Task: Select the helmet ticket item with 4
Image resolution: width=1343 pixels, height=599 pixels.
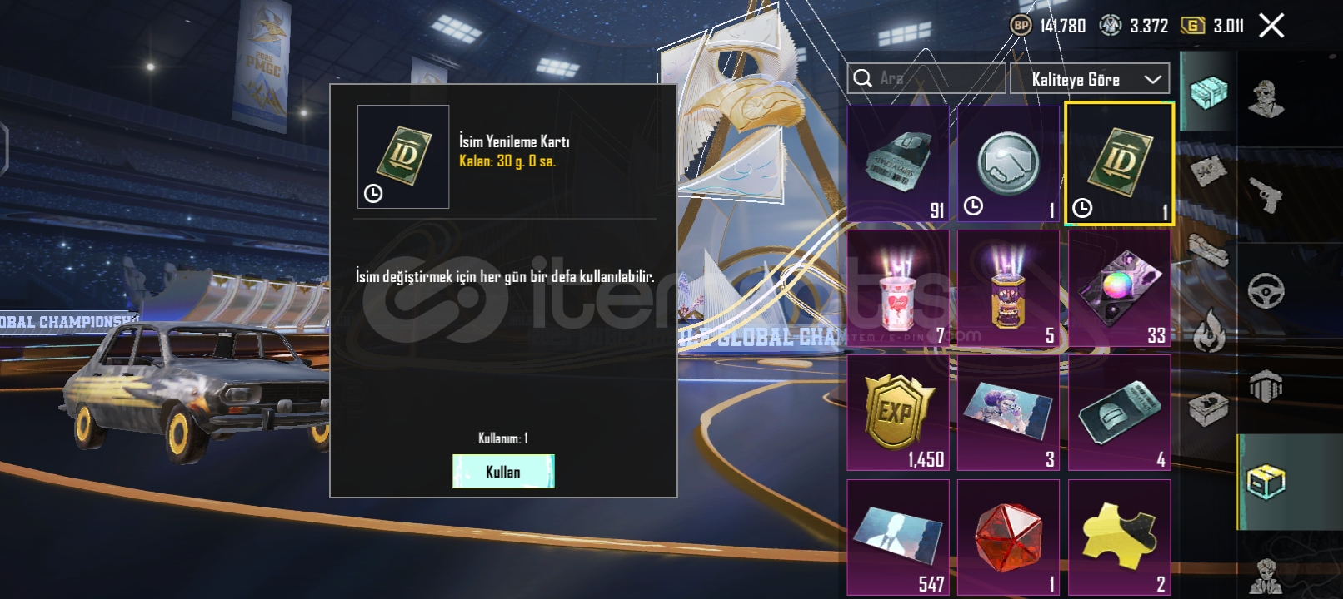Action: 1119,413
